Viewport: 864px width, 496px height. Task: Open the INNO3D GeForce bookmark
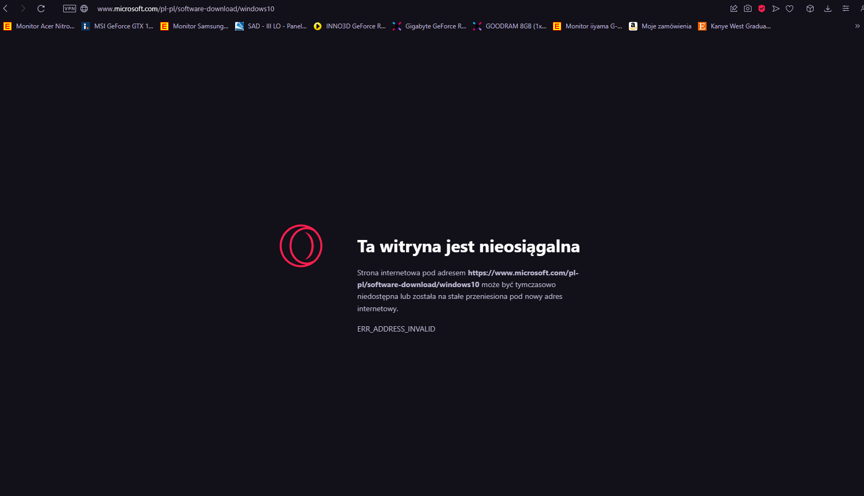[x=350, y=26]
